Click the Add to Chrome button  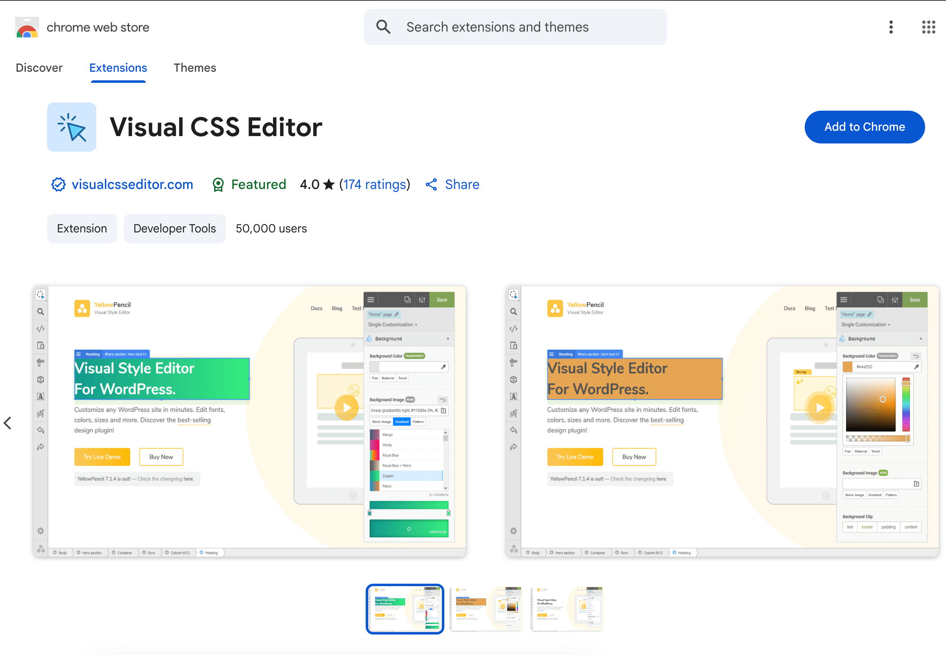[x=865, y=127]
